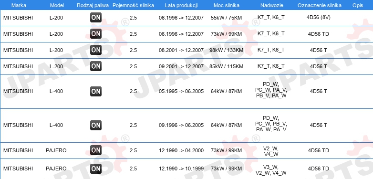Click the Oznaczenie silnika header
Image resolution: width=373 pixels, height=179 pixels.
pos(320,5)
